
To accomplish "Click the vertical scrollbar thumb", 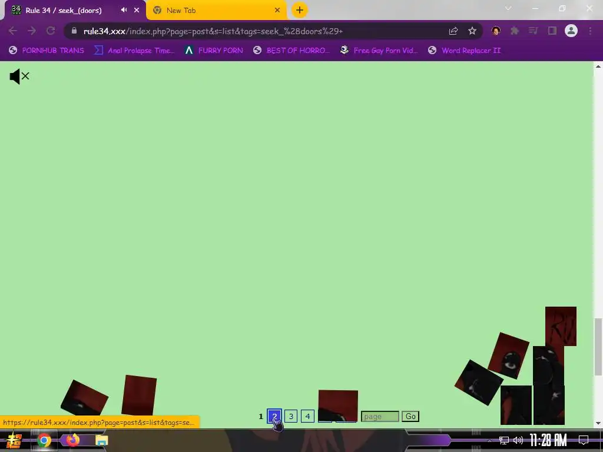I will (598, 346).
